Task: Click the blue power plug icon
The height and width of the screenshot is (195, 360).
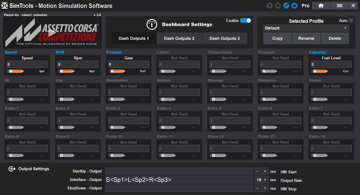Action: click(294, 6)
